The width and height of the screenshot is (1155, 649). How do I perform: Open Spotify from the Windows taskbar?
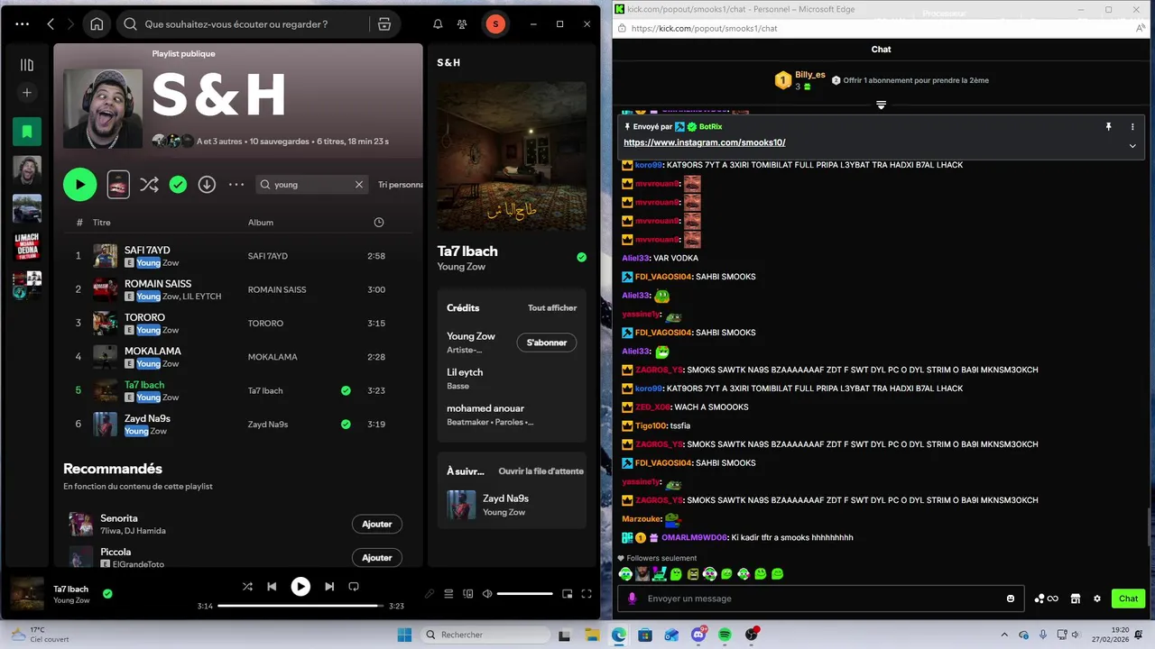point(725,635)
